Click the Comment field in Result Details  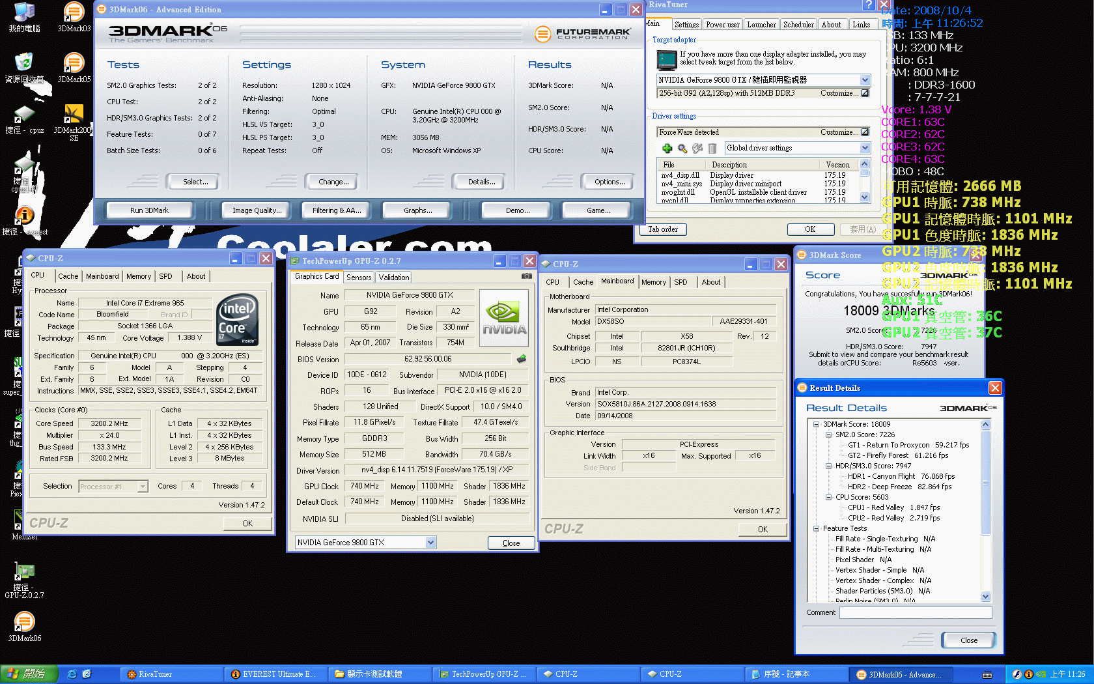click(915, 612)
